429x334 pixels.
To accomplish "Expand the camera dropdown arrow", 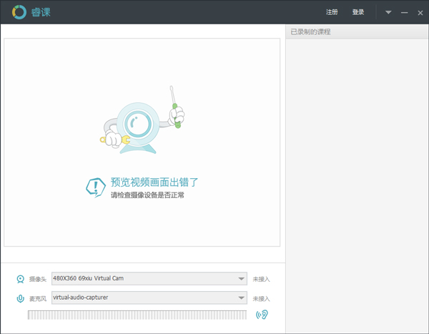I will point(242,279).
